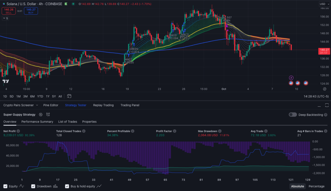Screen dimensions: 331x191
Task: Open the List of Trades tab
Action: coord(68,122)
